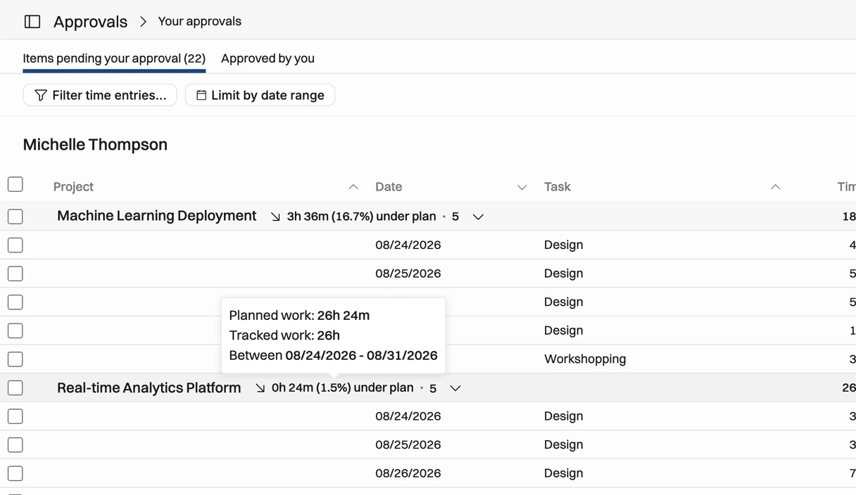Check the Real-time Analytics 08/26/2026 entry checkbox
The image size is (856, 495).
click(x=15, y=473)
